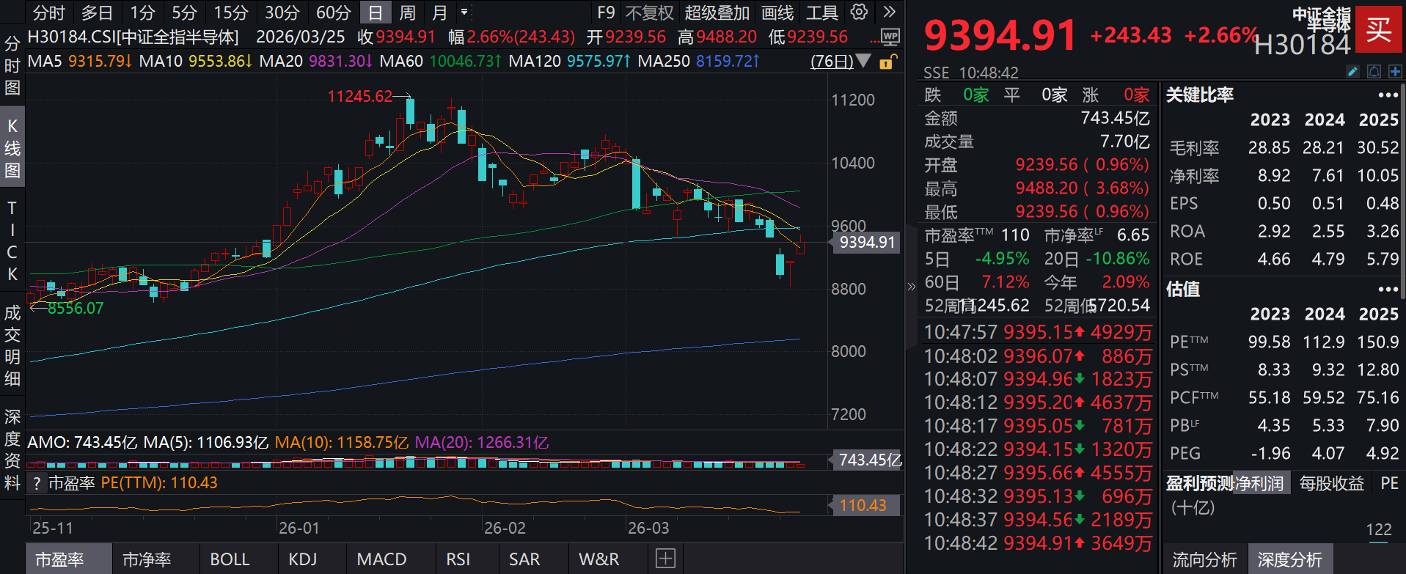The width and height of the screenshot is (1406, 574).
Task: Add a new indicator tab
Action: tap(665, 559)
